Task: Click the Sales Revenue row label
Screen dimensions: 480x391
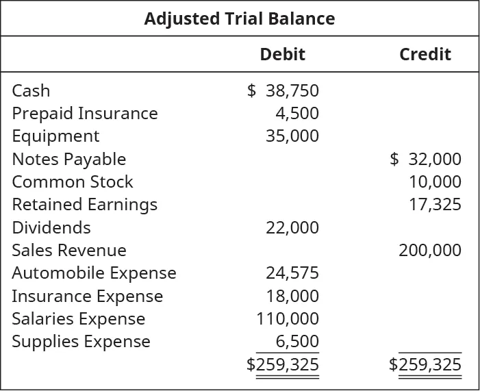Action: [69, 251]
